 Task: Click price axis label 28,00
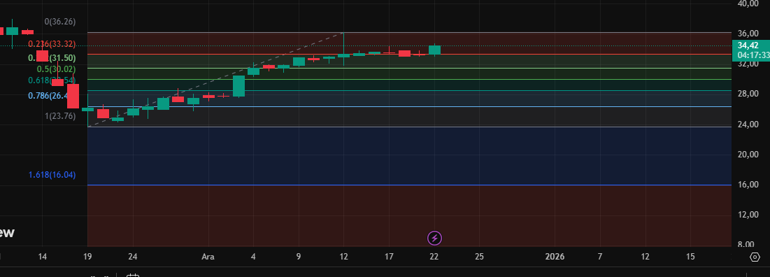(748, 94)
